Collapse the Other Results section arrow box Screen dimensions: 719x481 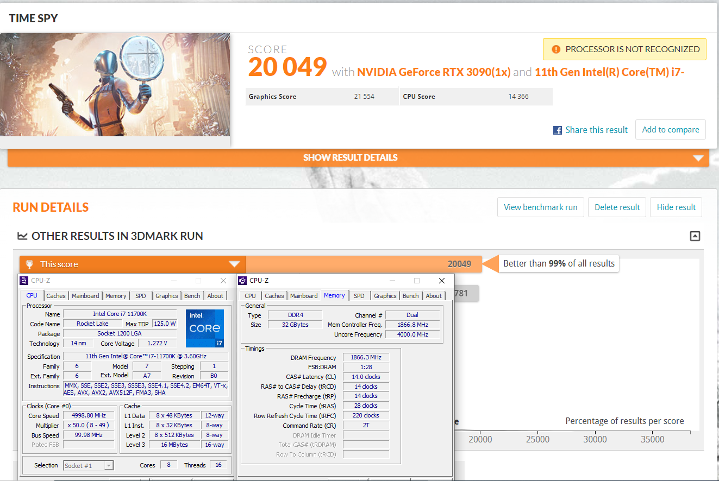(695, 236)
